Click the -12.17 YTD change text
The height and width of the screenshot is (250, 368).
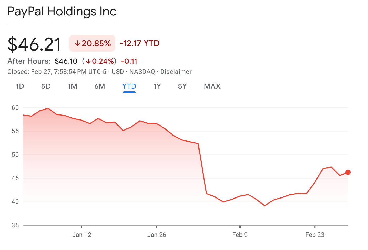[140, 43]
